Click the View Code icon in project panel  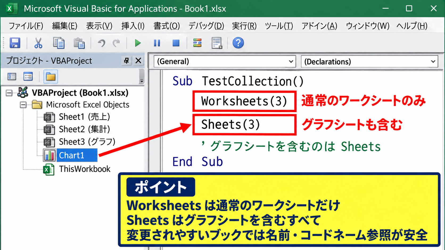tap(12, 77)
